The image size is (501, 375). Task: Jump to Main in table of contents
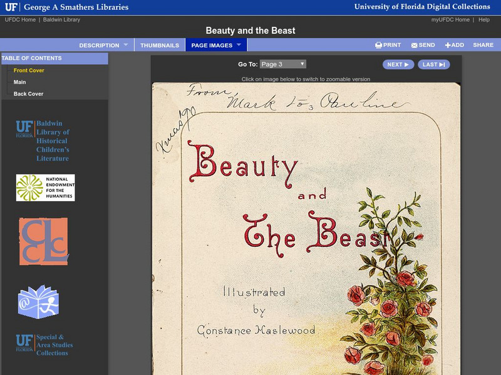pos(20,82)
